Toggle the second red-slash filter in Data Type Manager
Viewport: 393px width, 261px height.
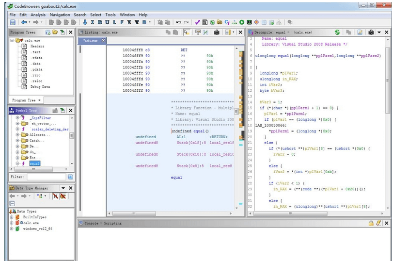(x=63, y=196)
